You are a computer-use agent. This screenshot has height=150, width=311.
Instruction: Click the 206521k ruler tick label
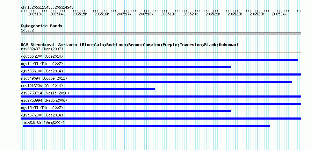point(213,14)
